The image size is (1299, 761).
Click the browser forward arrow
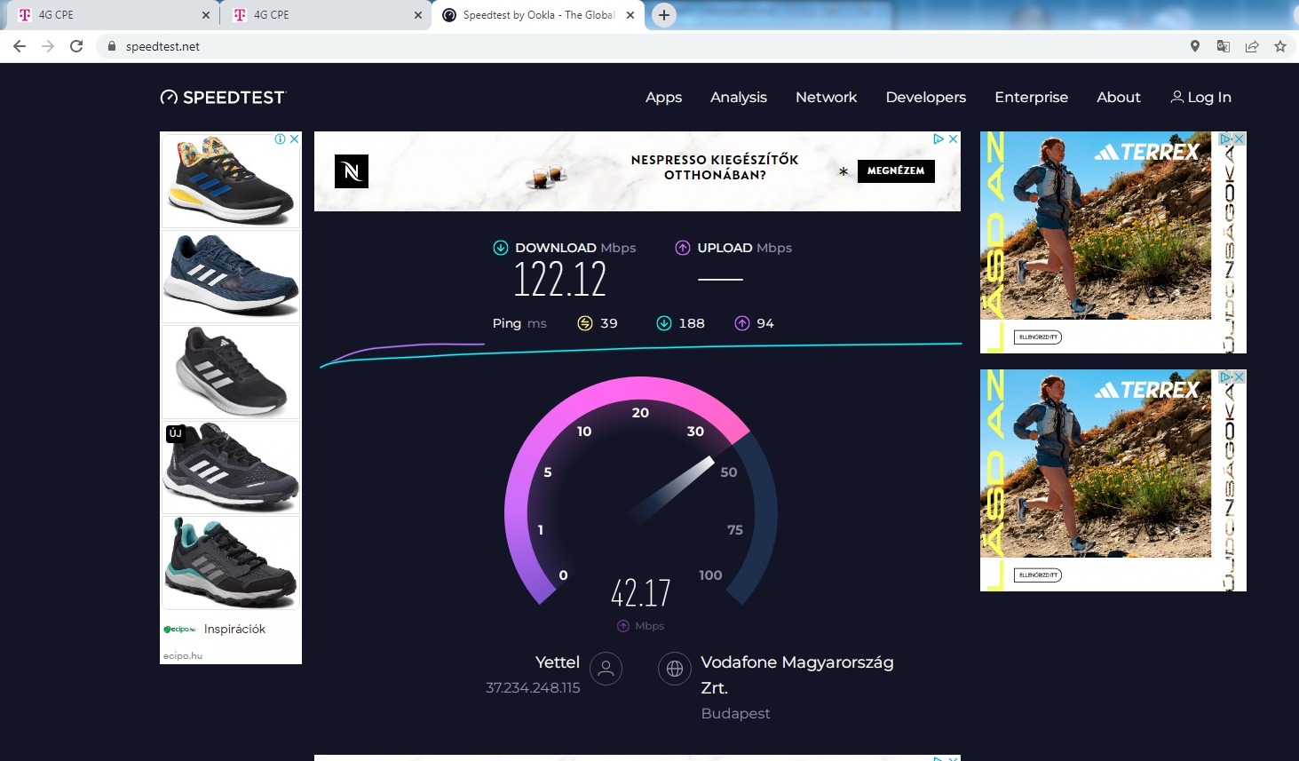pos(48,46)
